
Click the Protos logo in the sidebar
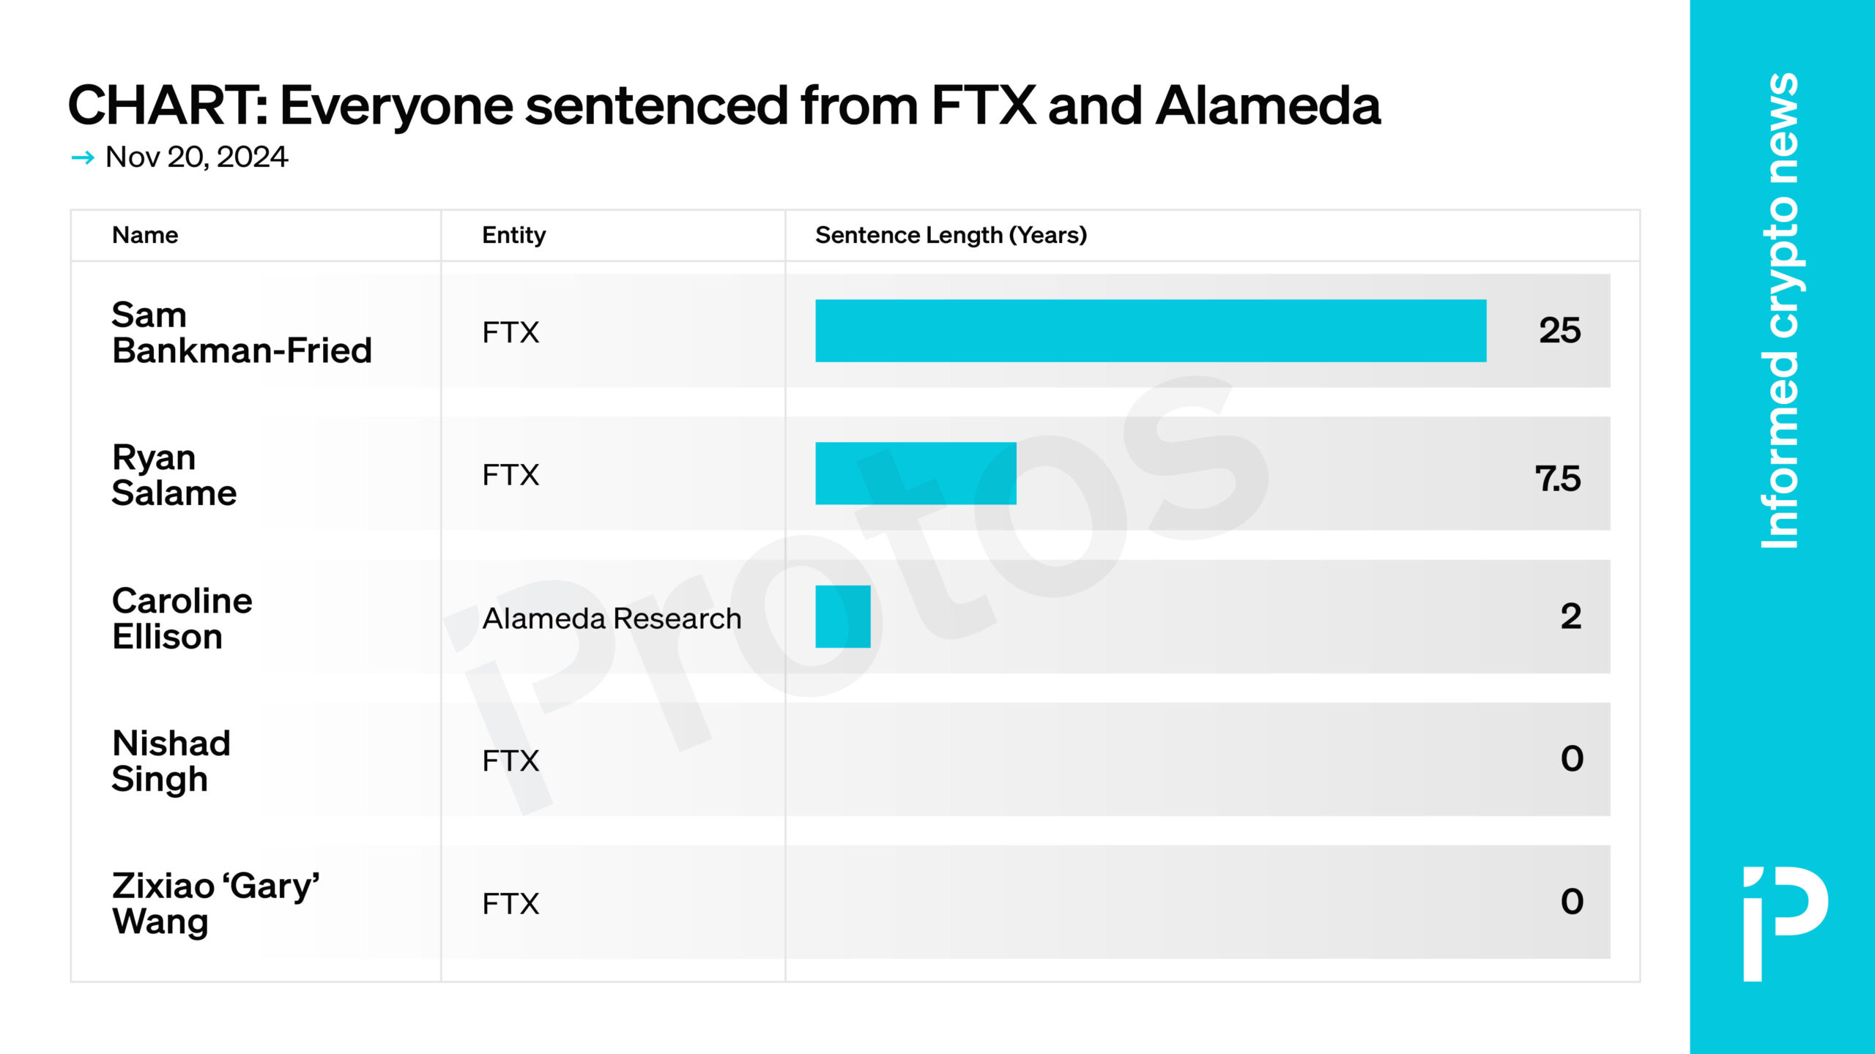[1785, 924]
